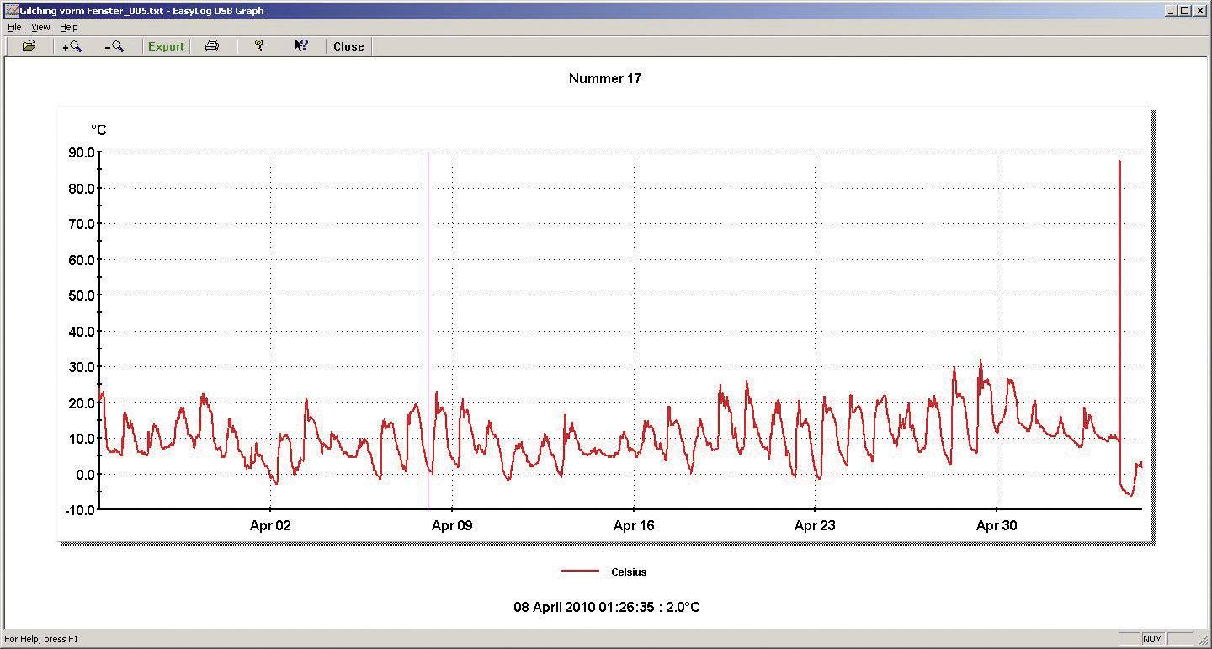The width and height of the screenshot is (1212, 649).
Task: Close the Nummer 17 graph view
Action: tap(348, 46)
